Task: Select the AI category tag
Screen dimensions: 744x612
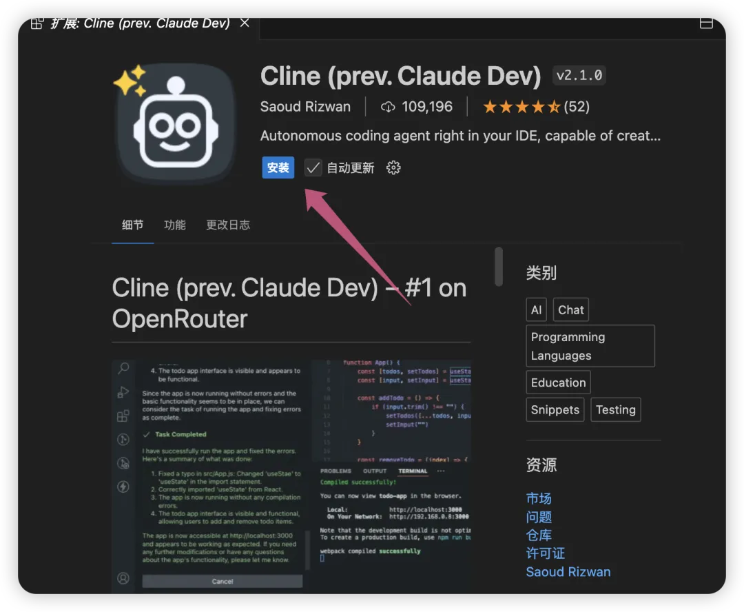Action: click(x=536, y=310)
